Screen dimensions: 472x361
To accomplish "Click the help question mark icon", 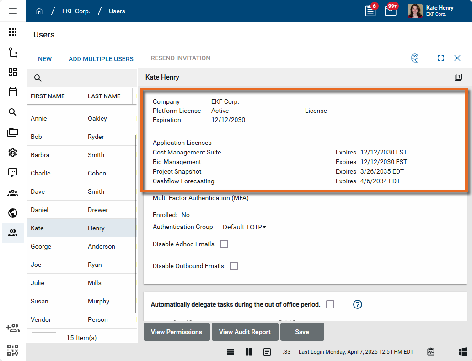I will 358,304.
